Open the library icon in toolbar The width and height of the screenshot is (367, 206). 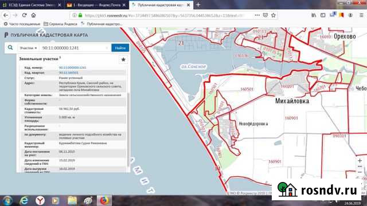click(314, 15)
